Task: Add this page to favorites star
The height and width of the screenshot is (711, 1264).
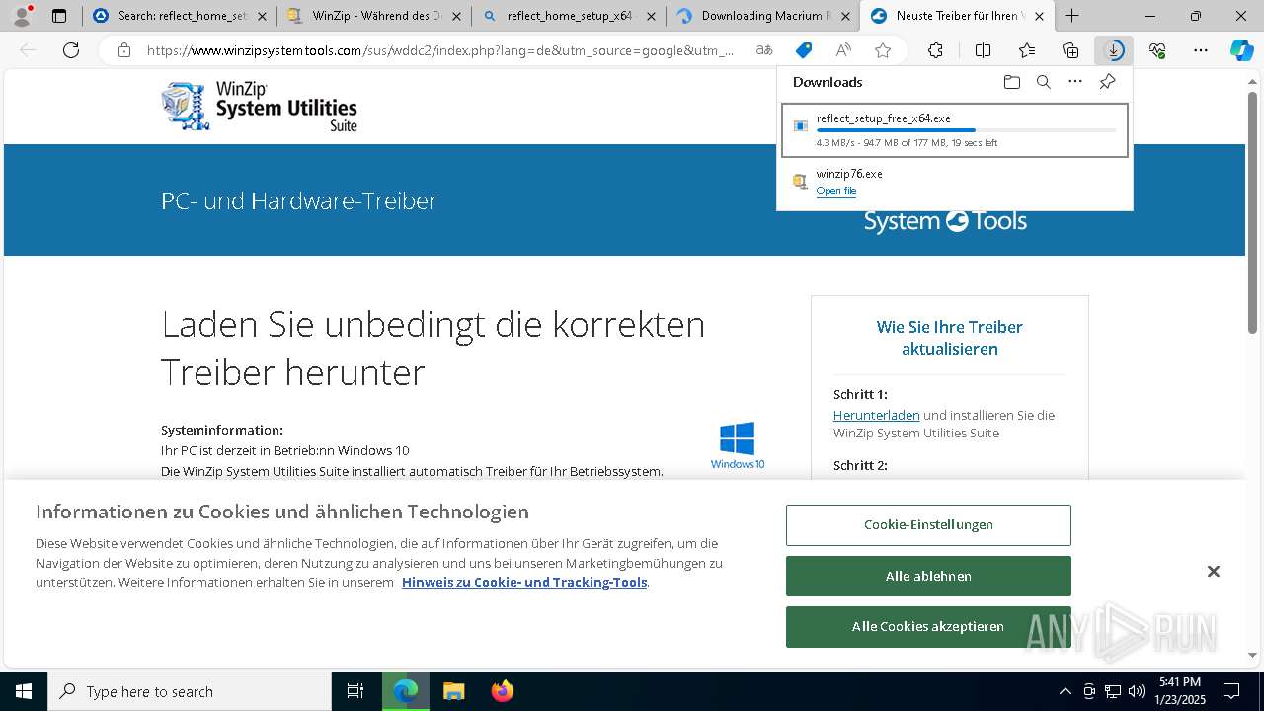Action: (883, 50)
